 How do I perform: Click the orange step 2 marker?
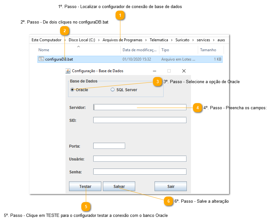point(65,31)
